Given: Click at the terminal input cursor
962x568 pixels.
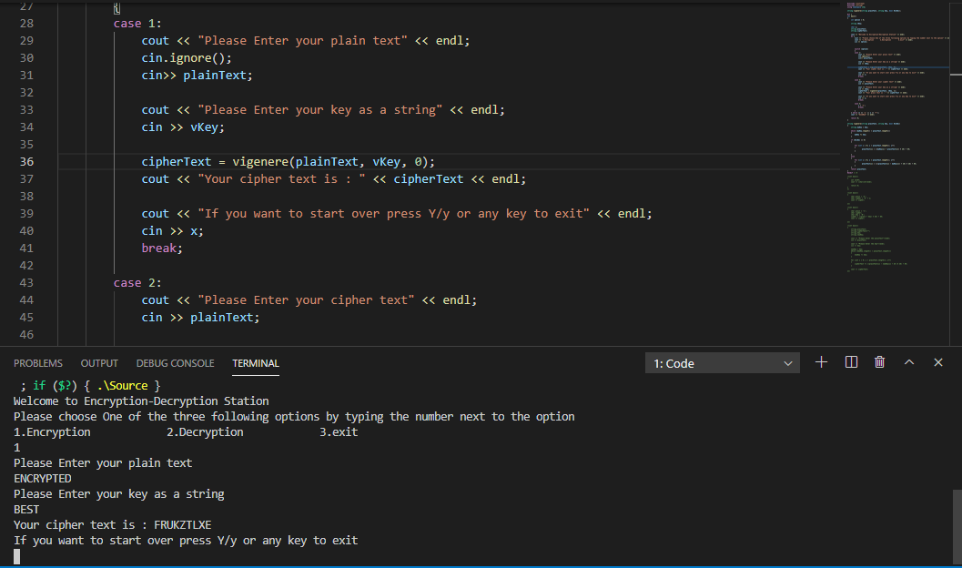Looking at the screenshot, I should pyautogui.click(x=16, y=556).
